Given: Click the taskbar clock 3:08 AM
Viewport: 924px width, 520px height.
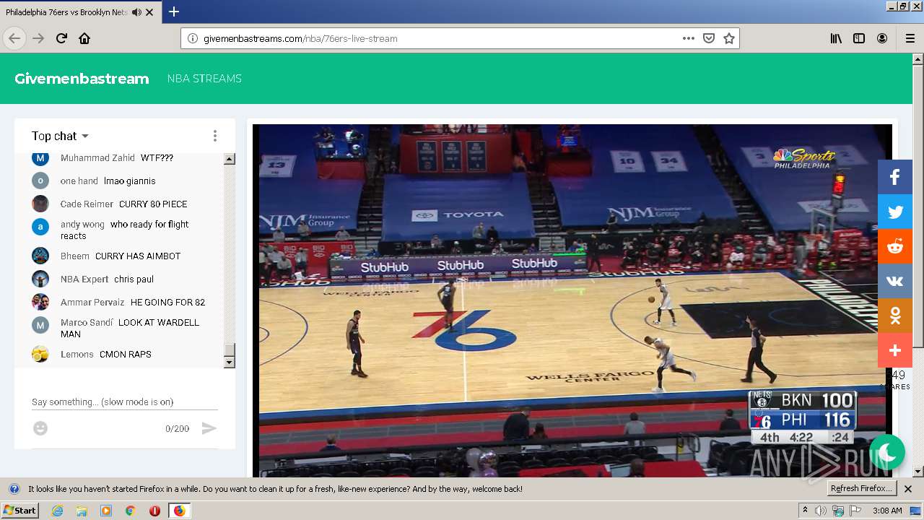Looking at the screenshot, I should click(x=887, y=511).
